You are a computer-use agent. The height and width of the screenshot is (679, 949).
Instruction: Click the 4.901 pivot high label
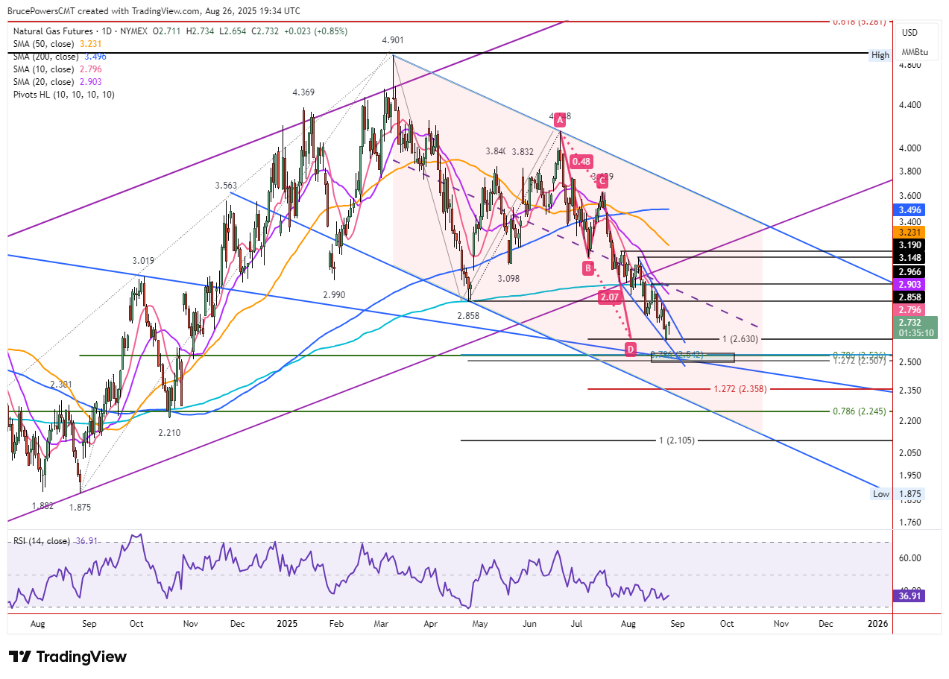coord(393,40)
